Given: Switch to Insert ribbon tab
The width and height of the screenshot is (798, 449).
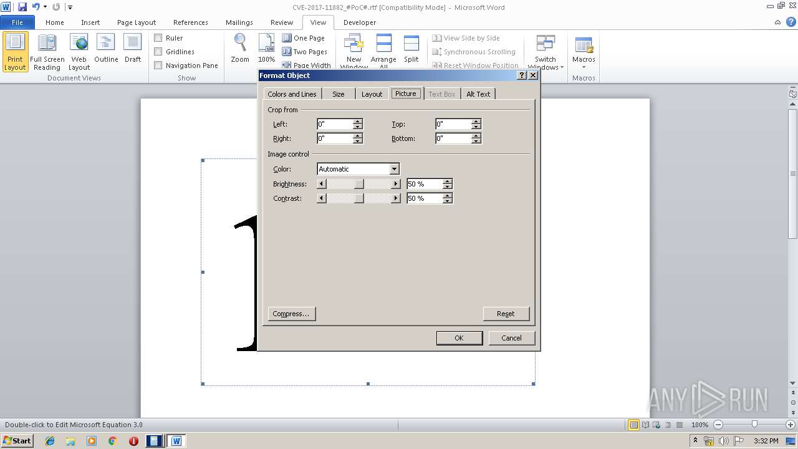Looking at the screenshot, I should coord(90,22).
